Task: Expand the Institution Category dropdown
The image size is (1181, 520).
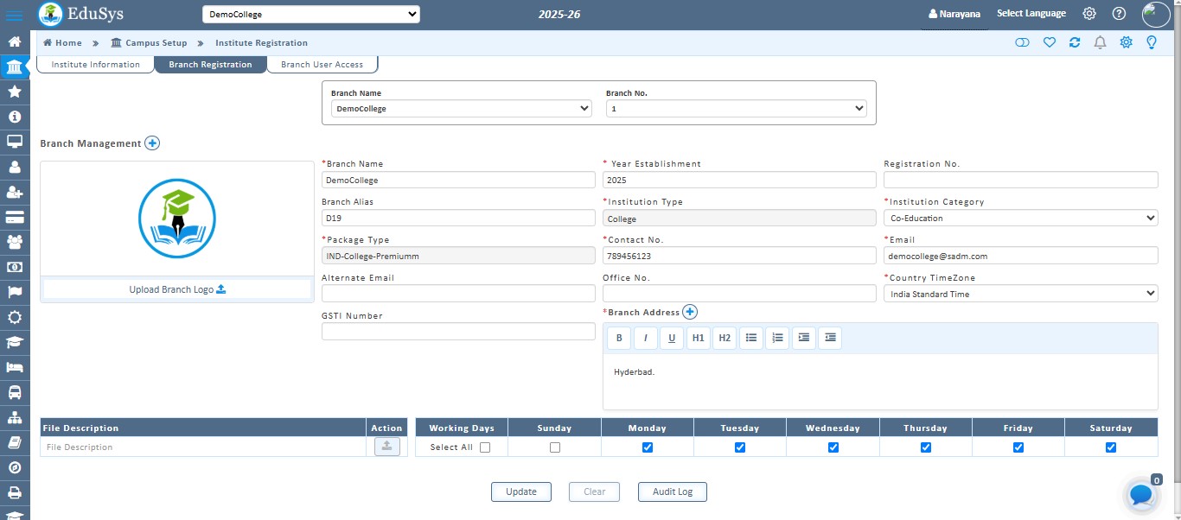Action: pyautogui.click(x=1020, y=219)
